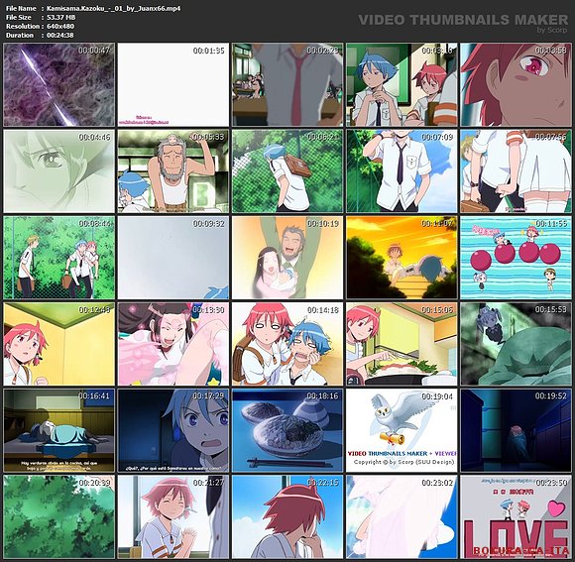575x562 pixels.
Task: Click the resolution value 640x480
Action: (x=60, y=26)
